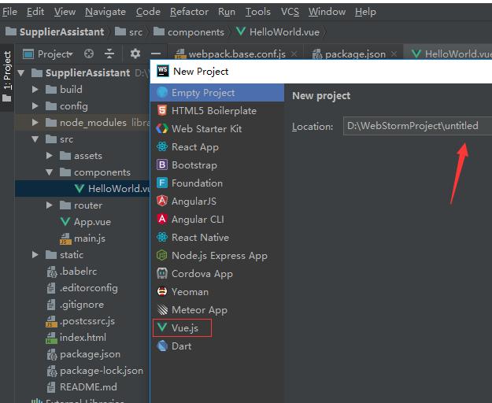This screenshot has width=492, height=403.
Task: Switch to the package.json tab
Action: (x=354, y=54)
